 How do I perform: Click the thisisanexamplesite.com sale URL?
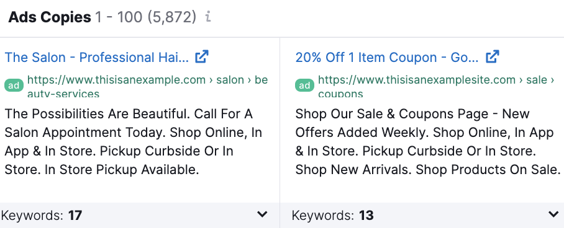[x=436, y=86]
